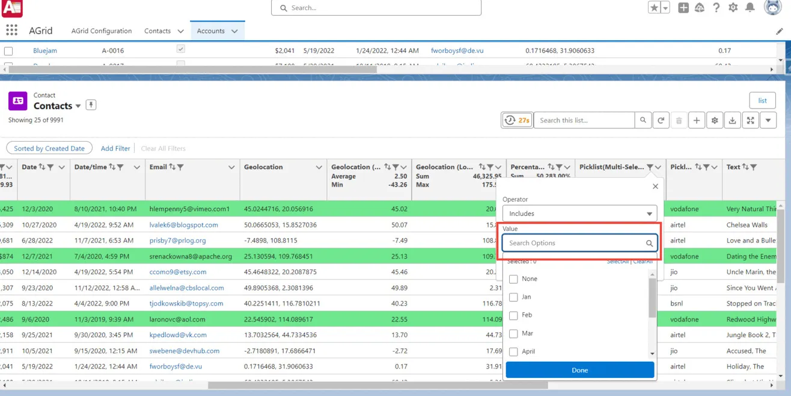Check the Jan value checkbox
Viewport: 791px width, 396px height.
[x=514, y=296]
